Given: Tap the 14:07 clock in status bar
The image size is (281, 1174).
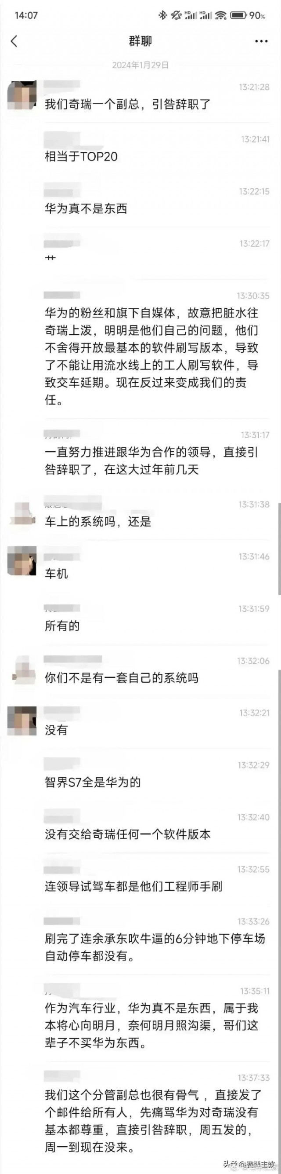Looking at the screenshot, I should (x=26, y=15).
